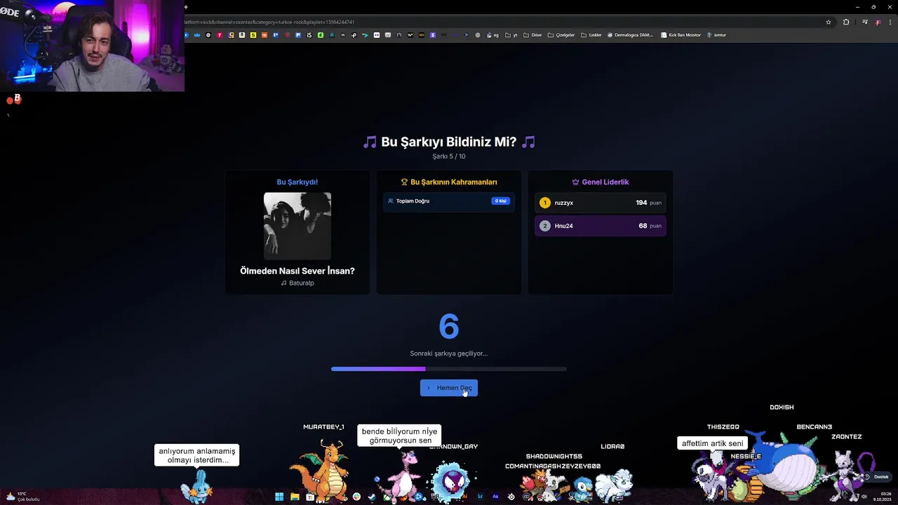Click the Genel Liderlik heading
This screenshot has width=898, height=505.
(x=605, y=182)
